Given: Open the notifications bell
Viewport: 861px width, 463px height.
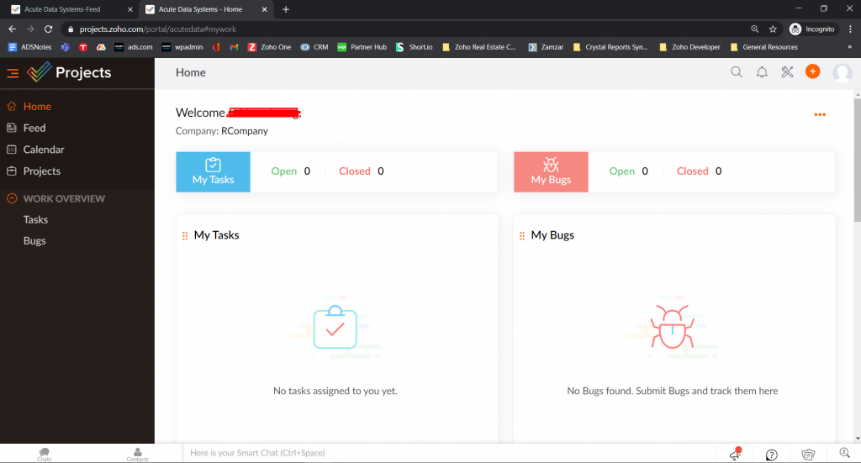Looking at the screenshot, I should pos(762,72).
